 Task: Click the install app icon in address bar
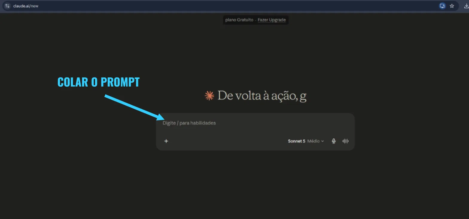pyautogui.click(x=442, y=6)
